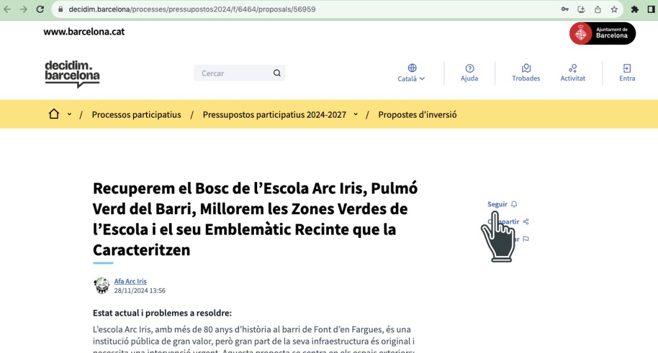Open the Activitat activity icon
The image size is (658, 353).
pyautogui.click(x=573, y=69)
